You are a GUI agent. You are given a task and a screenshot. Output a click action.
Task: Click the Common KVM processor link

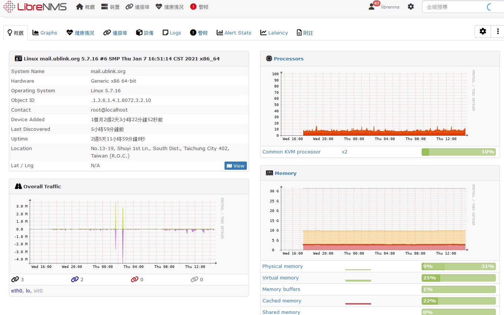point(291,152)
